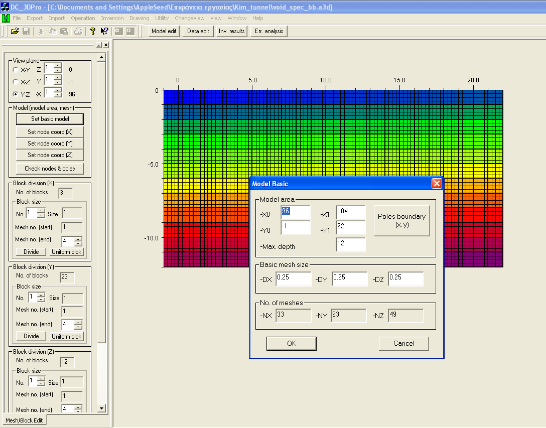The image size is (546, 428).
Task: Click the -DZ mesh size field
Action: 405,279
